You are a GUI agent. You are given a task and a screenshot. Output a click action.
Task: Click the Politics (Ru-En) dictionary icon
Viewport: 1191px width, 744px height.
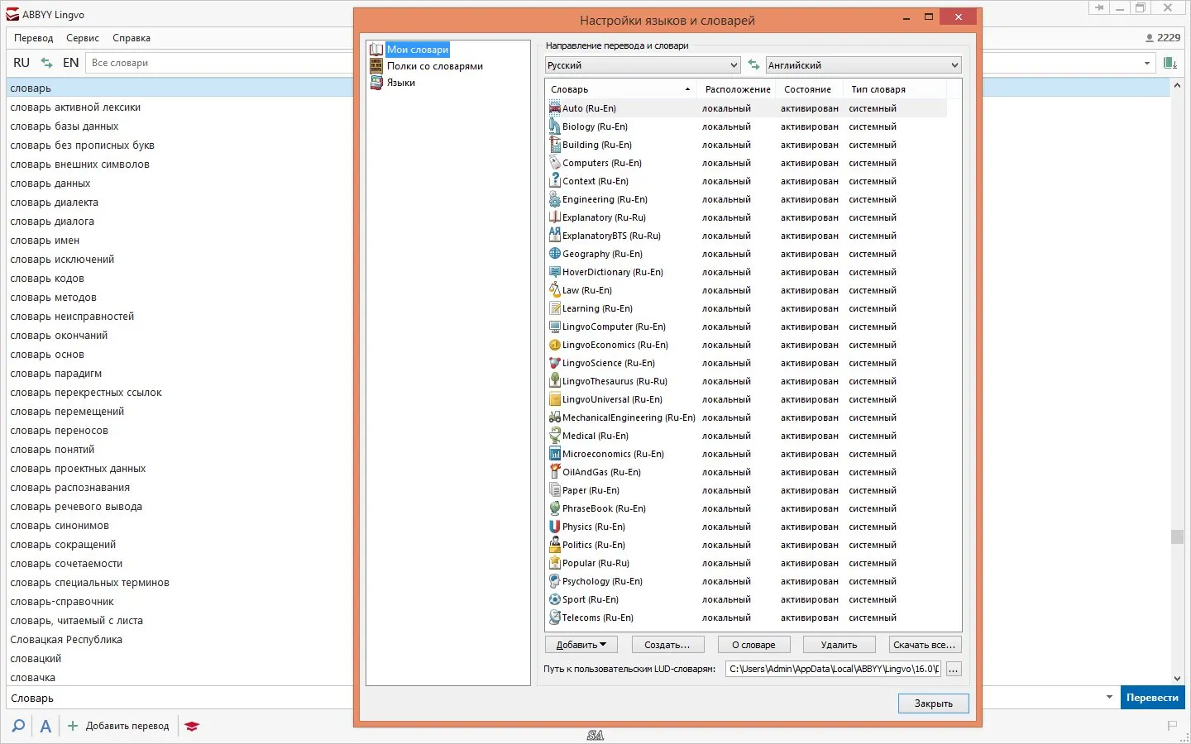click(555, 544)
